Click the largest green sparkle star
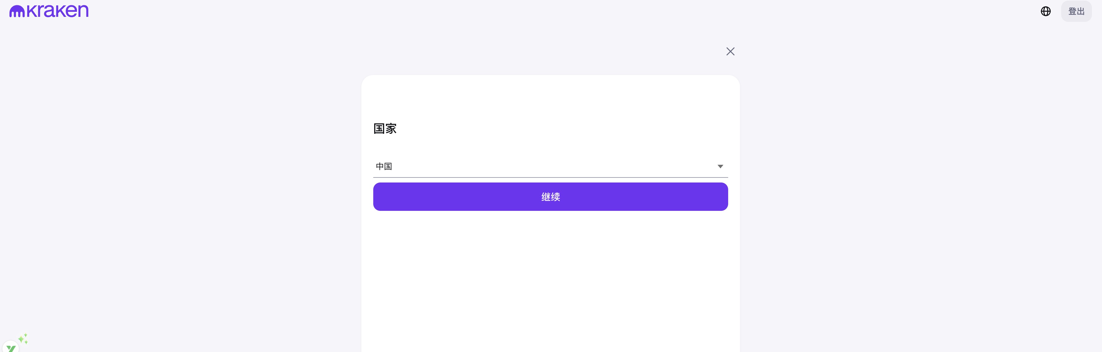The image size is (1102, 352). click(21, 340)
